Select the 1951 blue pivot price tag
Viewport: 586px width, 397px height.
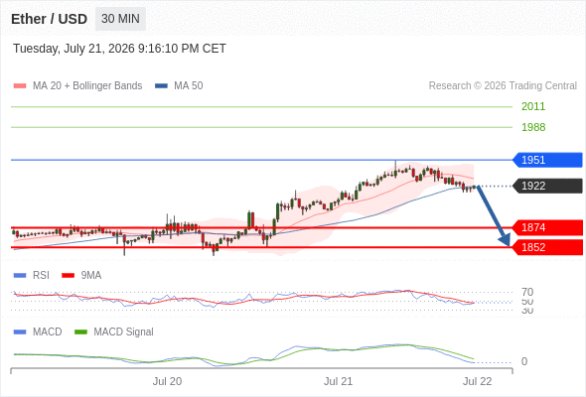[547, 160]
